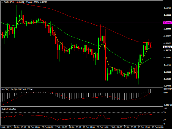Click the RSI scale level 100
Viewport: 172px width, 129px height.
(x=165, y=109)
